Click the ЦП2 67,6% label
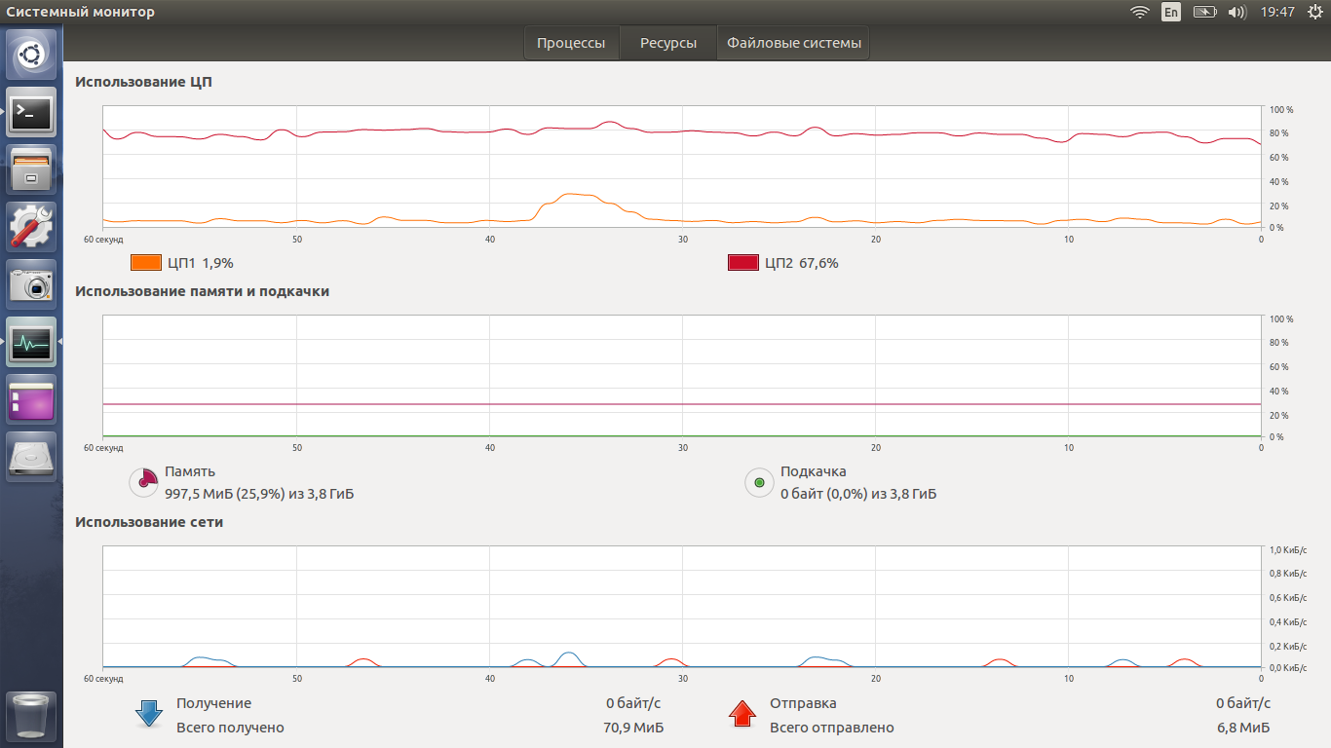This screenshot has height=748, width=1331. (x=802, y=263)
